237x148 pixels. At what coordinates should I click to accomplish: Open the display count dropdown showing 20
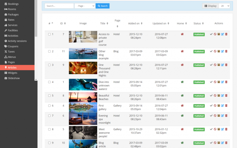224,6
